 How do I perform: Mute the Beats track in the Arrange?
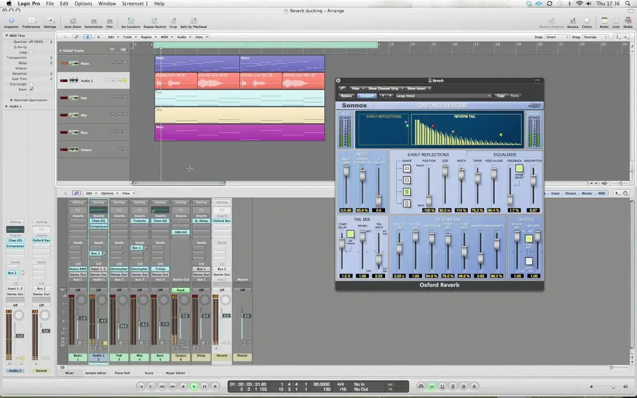[119, 63]
